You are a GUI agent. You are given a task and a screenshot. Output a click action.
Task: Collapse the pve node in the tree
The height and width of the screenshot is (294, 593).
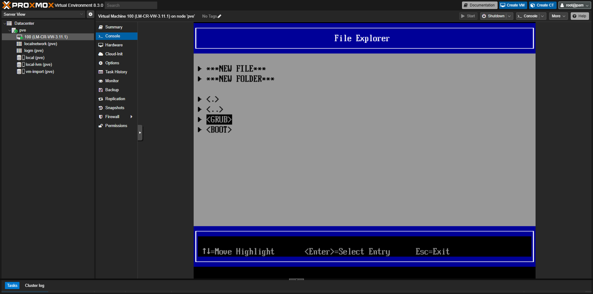point(10,30)
